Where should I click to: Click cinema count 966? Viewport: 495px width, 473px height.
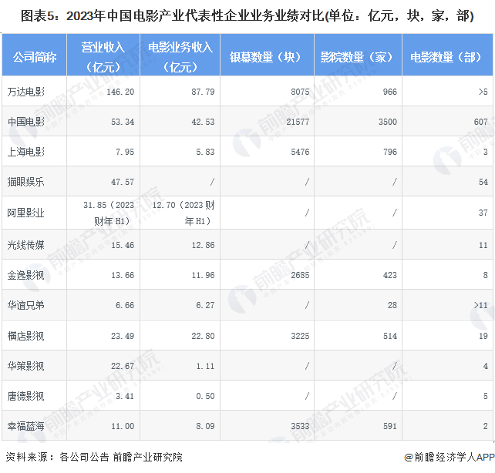click(390, 92)
